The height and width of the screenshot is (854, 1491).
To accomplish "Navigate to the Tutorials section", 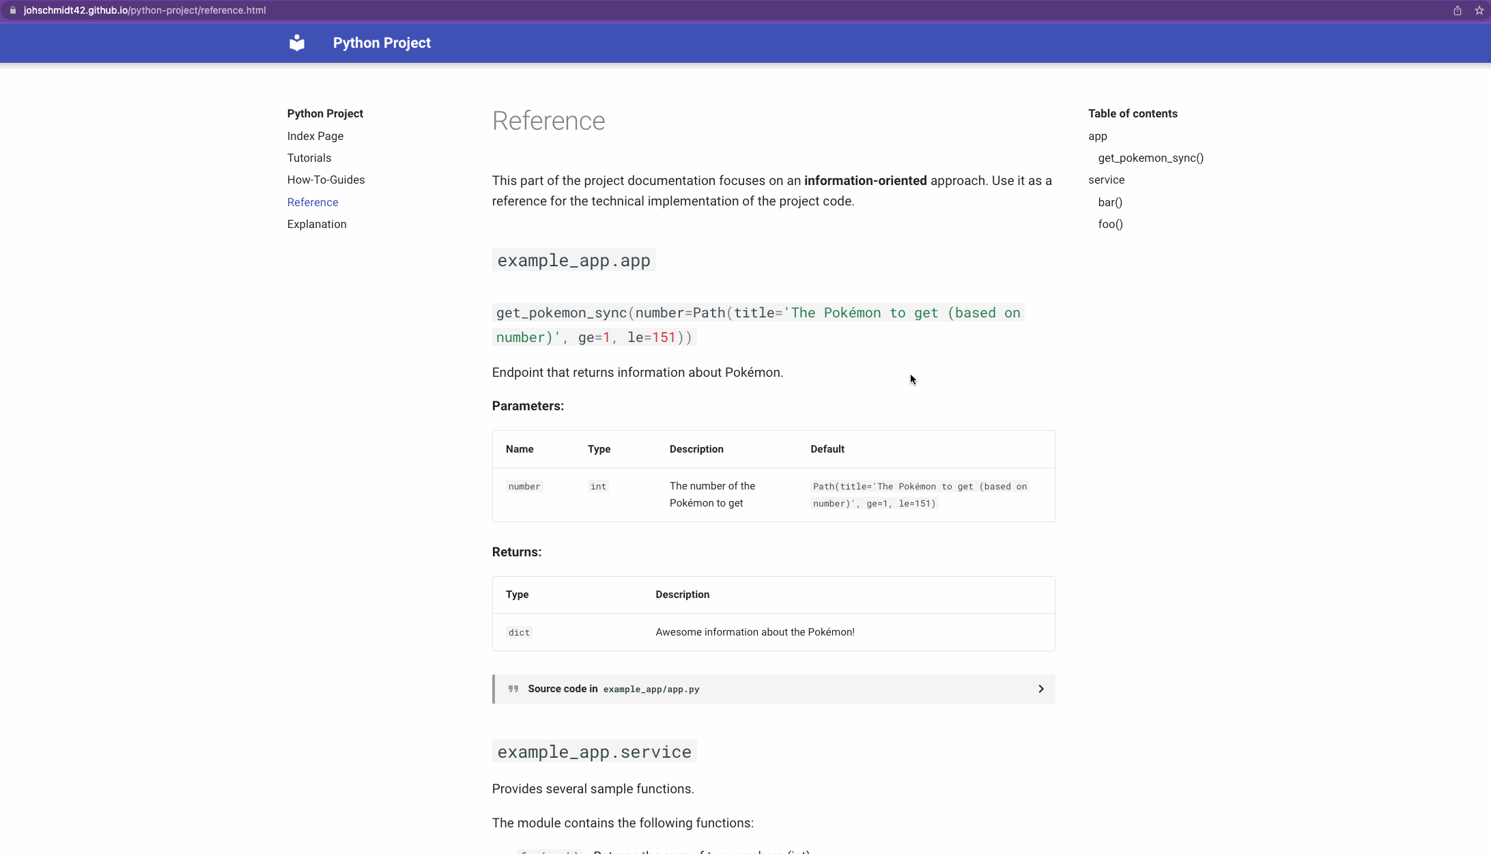I will (309, 158).
